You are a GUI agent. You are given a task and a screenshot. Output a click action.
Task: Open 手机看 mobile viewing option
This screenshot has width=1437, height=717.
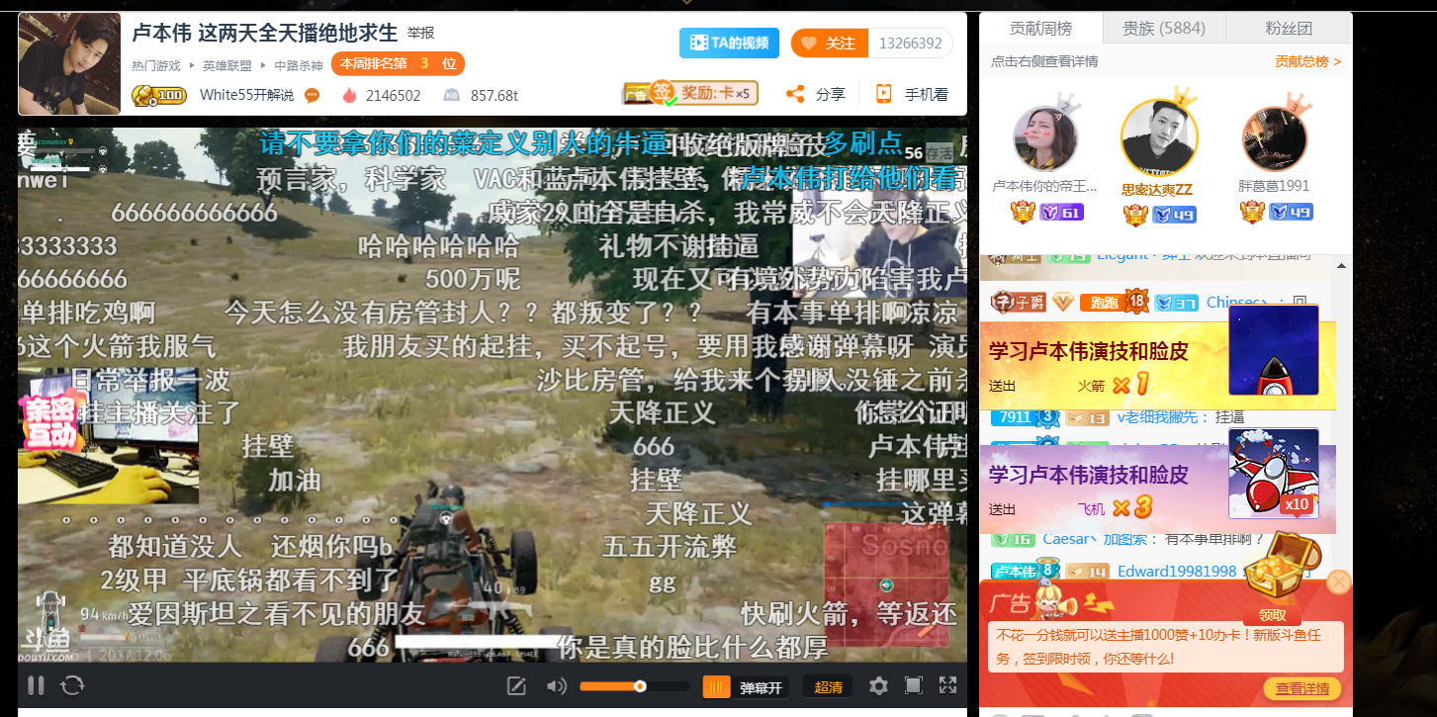coord(912,94)
